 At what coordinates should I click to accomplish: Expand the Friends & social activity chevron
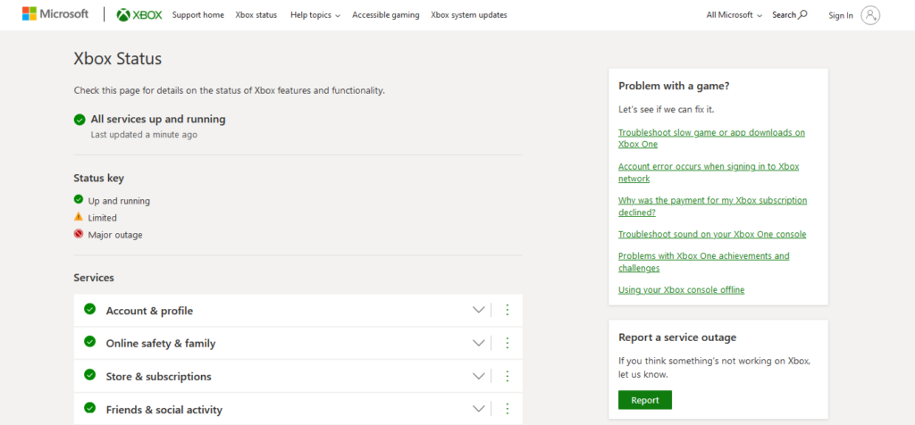coord(479,409)
